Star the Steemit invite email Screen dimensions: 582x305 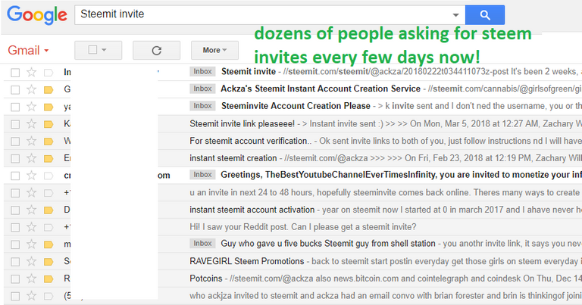pyautogui.click(x=31, y=73)
